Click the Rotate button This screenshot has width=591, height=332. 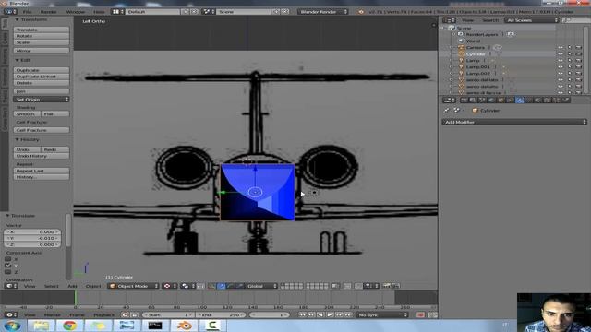coord(42,36)
